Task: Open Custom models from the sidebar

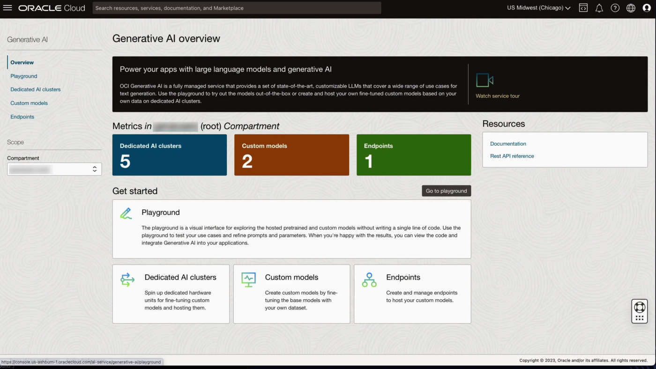Action: click(x=29, y=103)
